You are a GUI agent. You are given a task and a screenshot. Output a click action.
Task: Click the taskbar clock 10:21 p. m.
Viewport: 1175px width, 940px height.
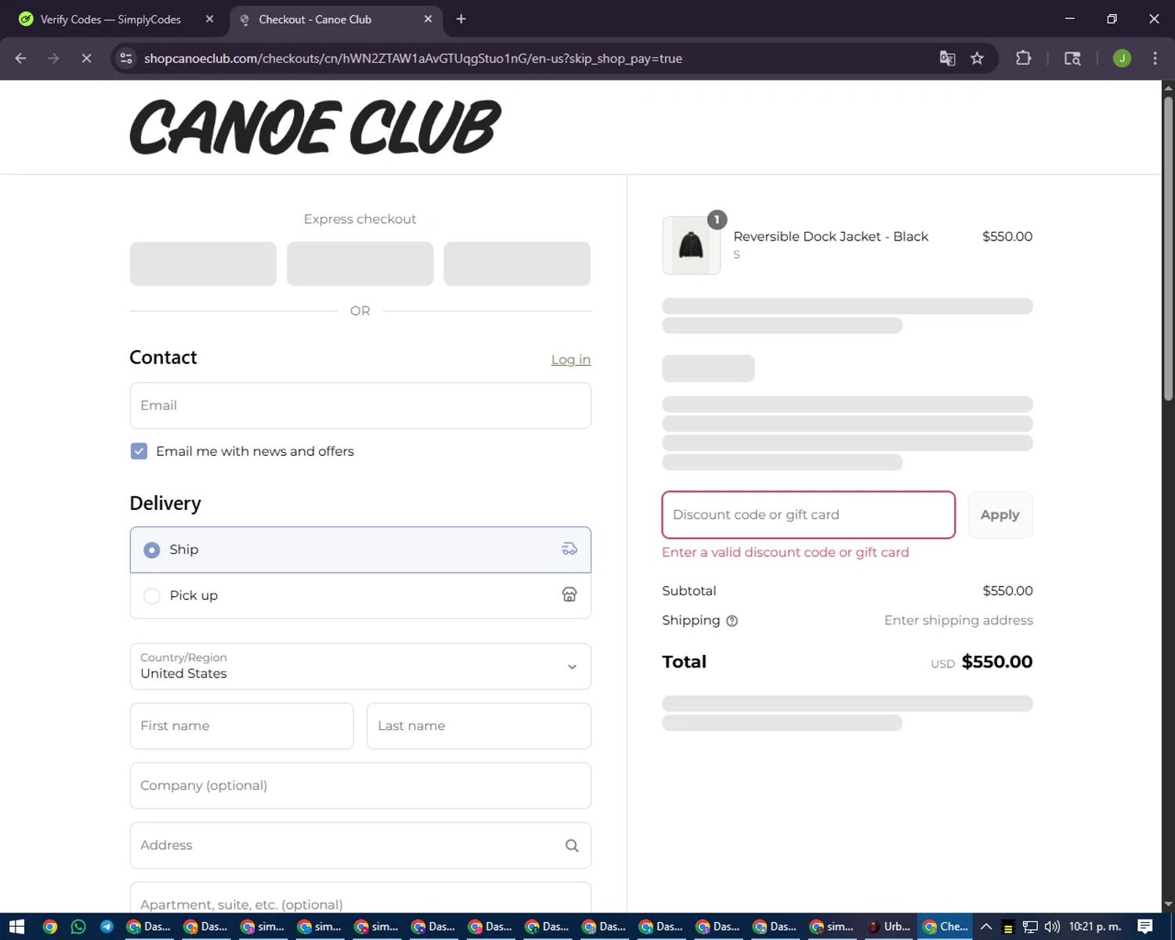click(x=1095, y=927)
